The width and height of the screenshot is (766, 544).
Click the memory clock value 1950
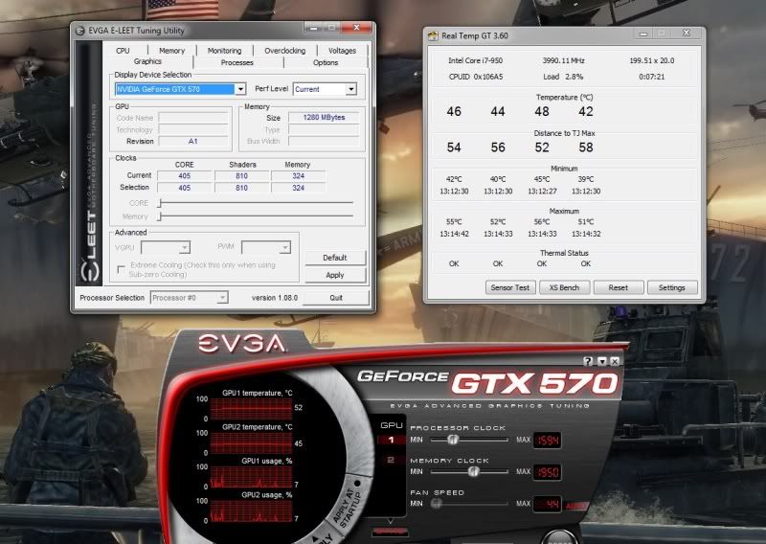[547, 472]
